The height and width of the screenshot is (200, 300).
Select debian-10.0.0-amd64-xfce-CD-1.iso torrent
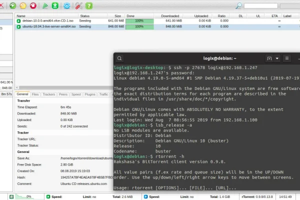tap(48, 20)
